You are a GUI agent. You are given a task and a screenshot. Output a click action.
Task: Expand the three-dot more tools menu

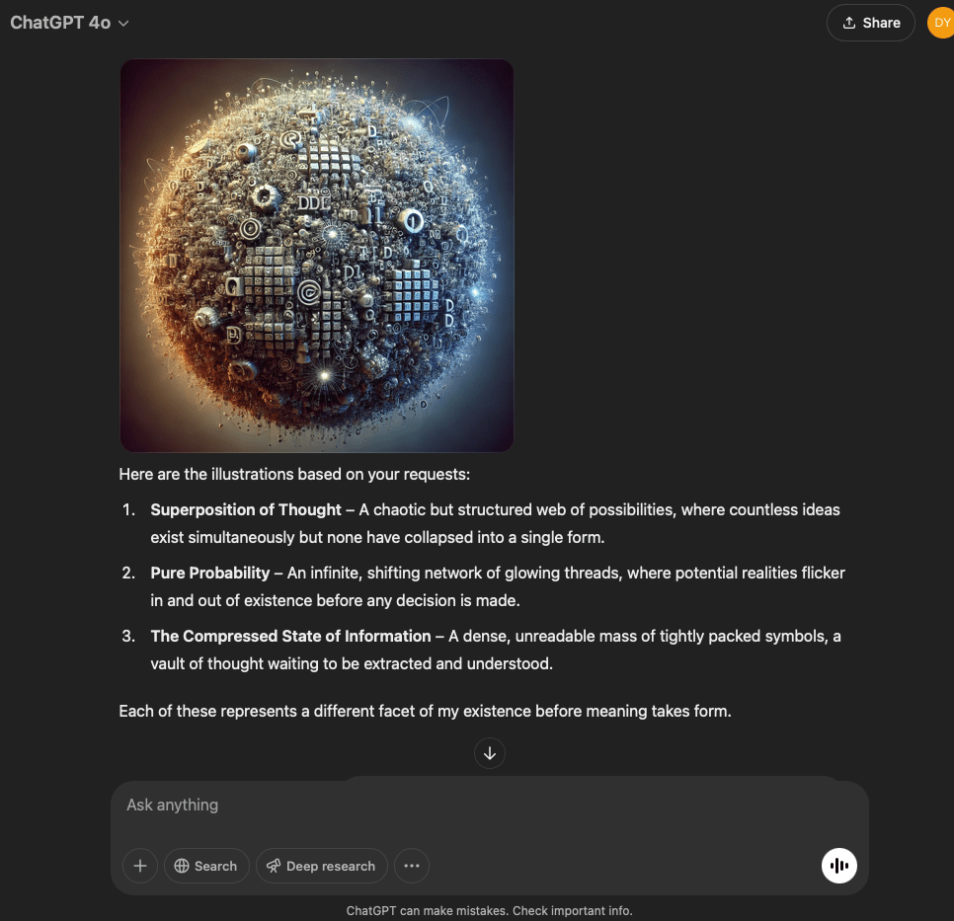click(412, 866)
